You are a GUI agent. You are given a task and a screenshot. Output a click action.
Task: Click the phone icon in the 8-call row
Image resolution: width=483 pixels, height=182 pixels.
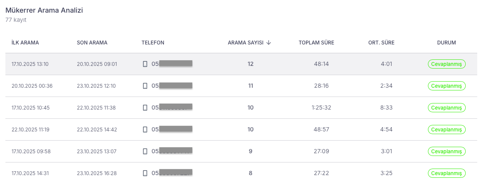click(x=145, y=173)
